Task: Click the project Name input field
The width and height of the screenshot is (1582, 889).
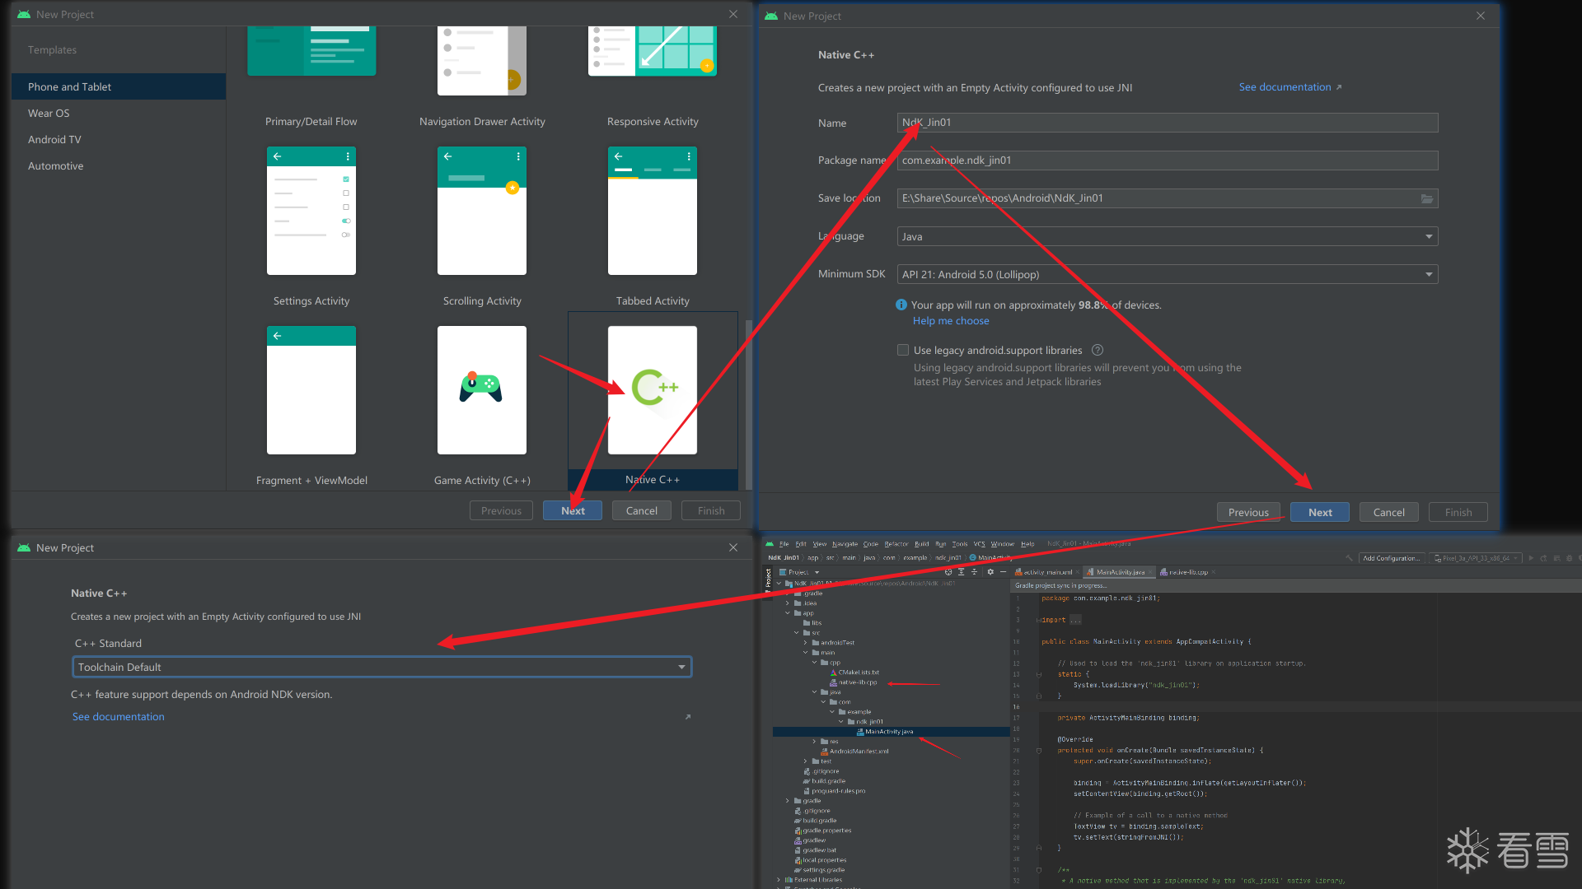Action: point(1167,123)
